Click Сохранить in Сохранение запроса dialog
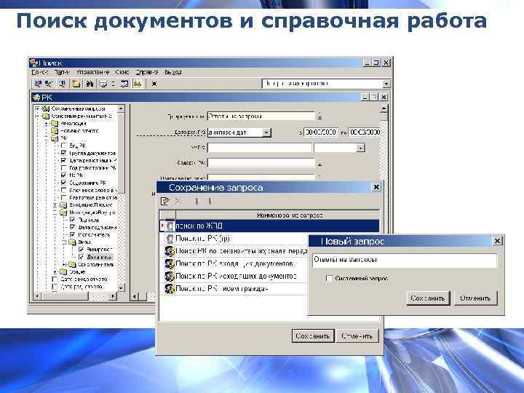 (x=313, y=336)
